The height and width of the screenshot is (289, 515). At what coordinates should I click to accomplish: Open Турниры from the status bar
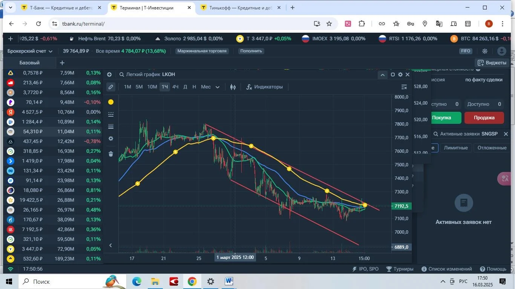click(x=400, y=269)
